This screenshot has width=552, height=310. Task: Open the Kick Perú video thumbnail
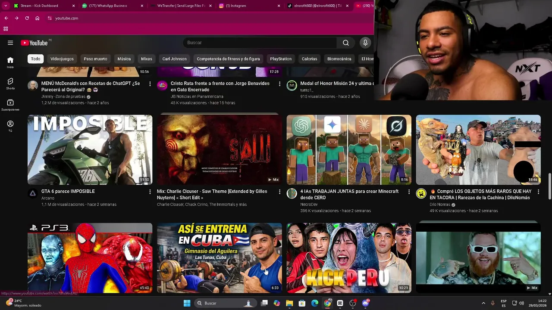349,258
